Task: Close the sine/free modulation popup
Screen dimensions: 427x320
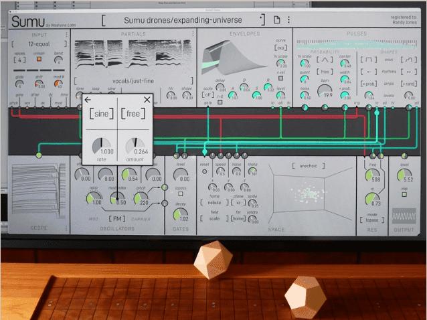Action: click(x=147, y=100)
